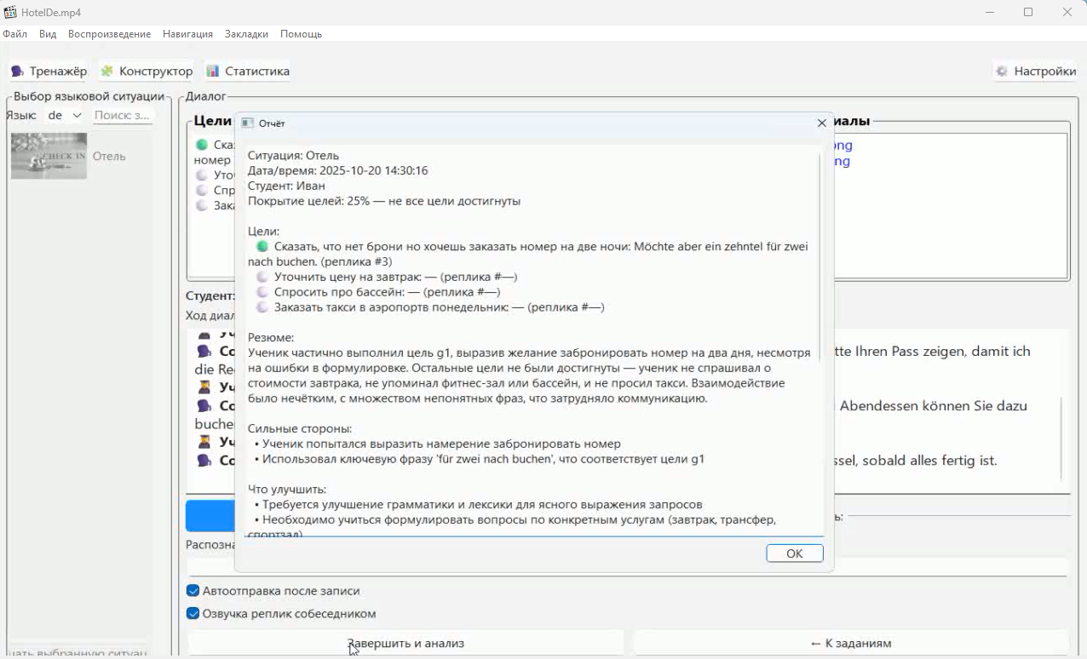This screenshot has width=1087, height=659.
Task: Open the Воспроизведение menu
Action: [109, 34]
